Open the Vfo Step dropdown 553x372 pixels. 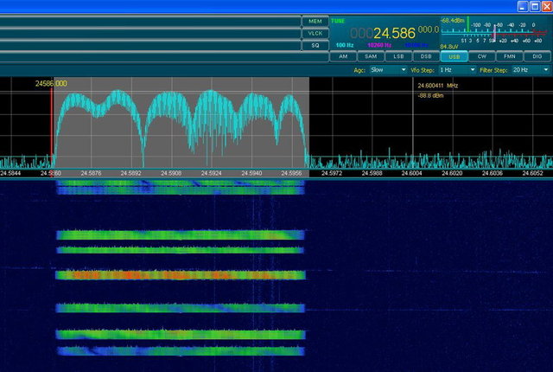pos(457,69)
